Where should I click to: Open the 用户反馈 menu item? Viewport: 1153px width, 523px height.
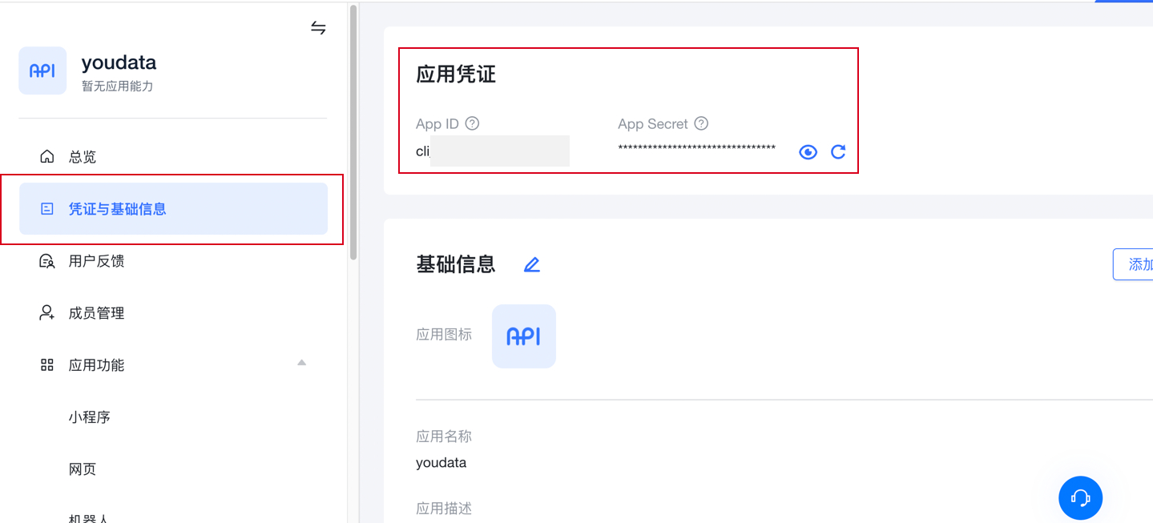(96, 261)
